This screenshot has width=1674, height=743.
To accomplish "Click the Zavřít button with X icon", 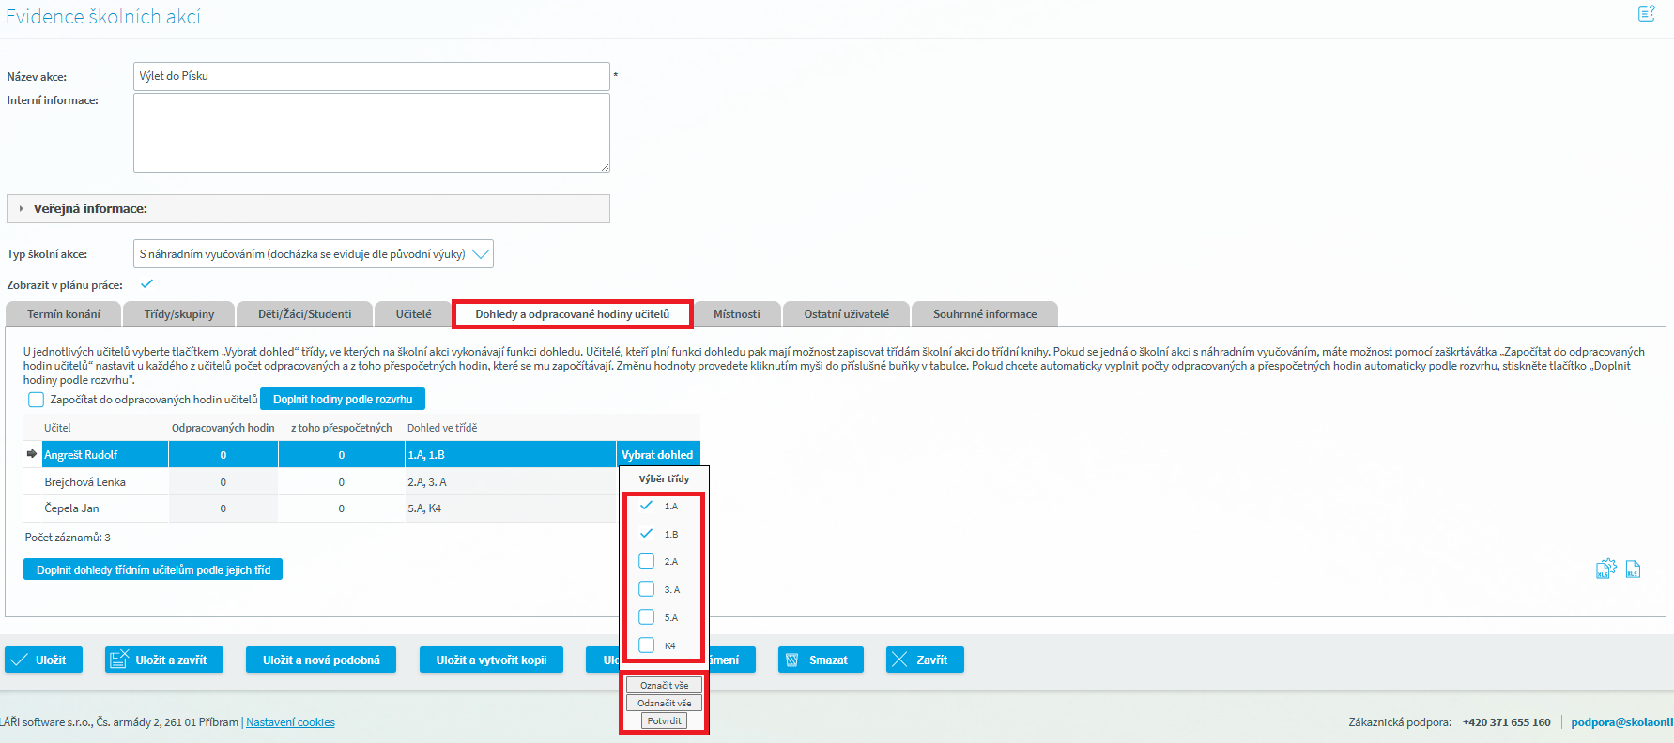I will pyautogui.click(x=924, y=660).
